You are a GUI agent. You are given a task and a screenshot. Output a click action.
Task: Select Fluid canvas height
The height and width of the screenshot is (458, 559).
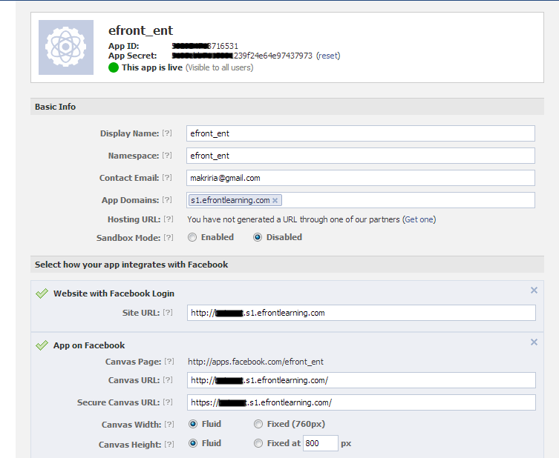[x=193, y=443]
